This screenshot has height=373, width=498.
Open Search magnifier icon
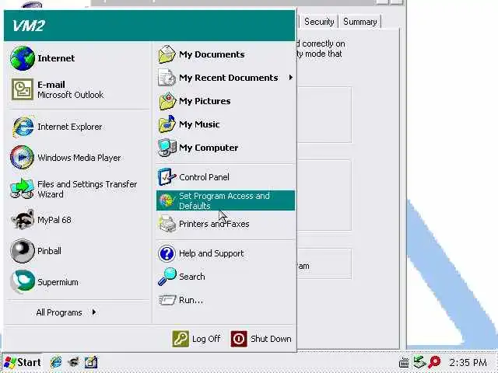167,277
